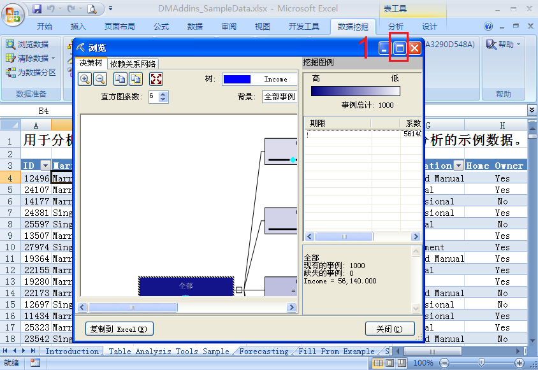
Task: Click the 期限 column header in legend
Action: [x=337, y=124]
